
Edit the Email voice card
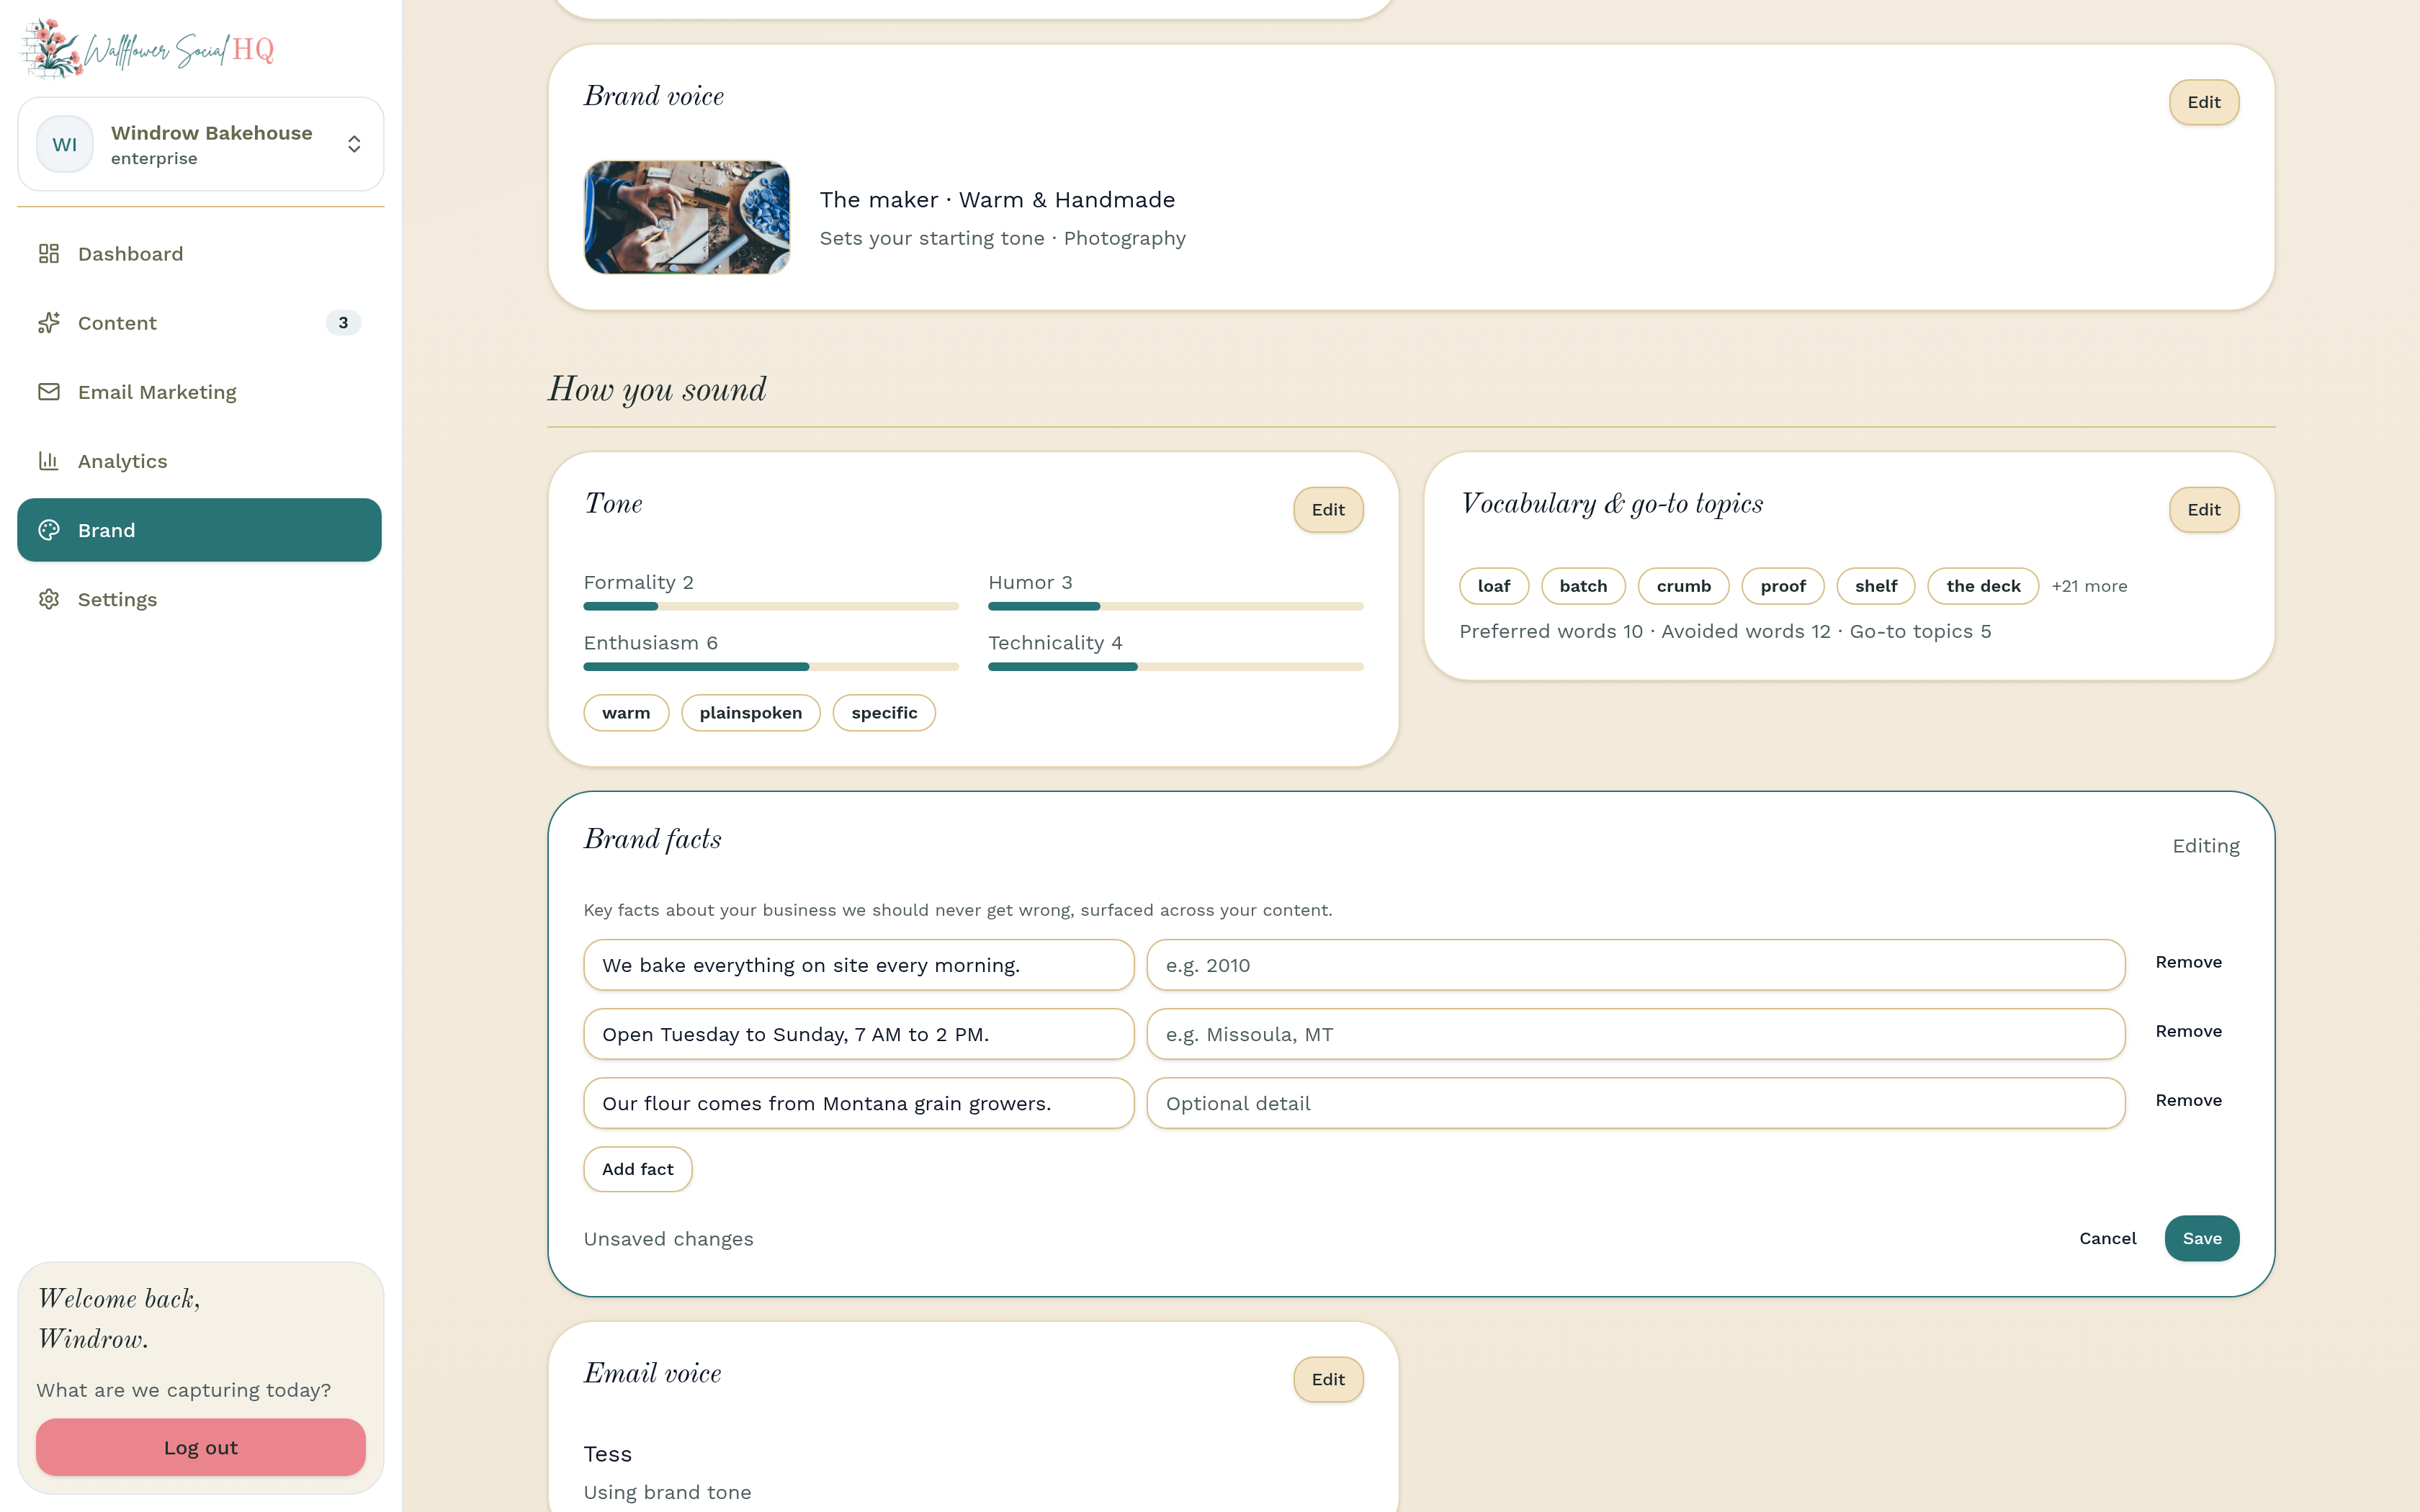point(1328,1379)
